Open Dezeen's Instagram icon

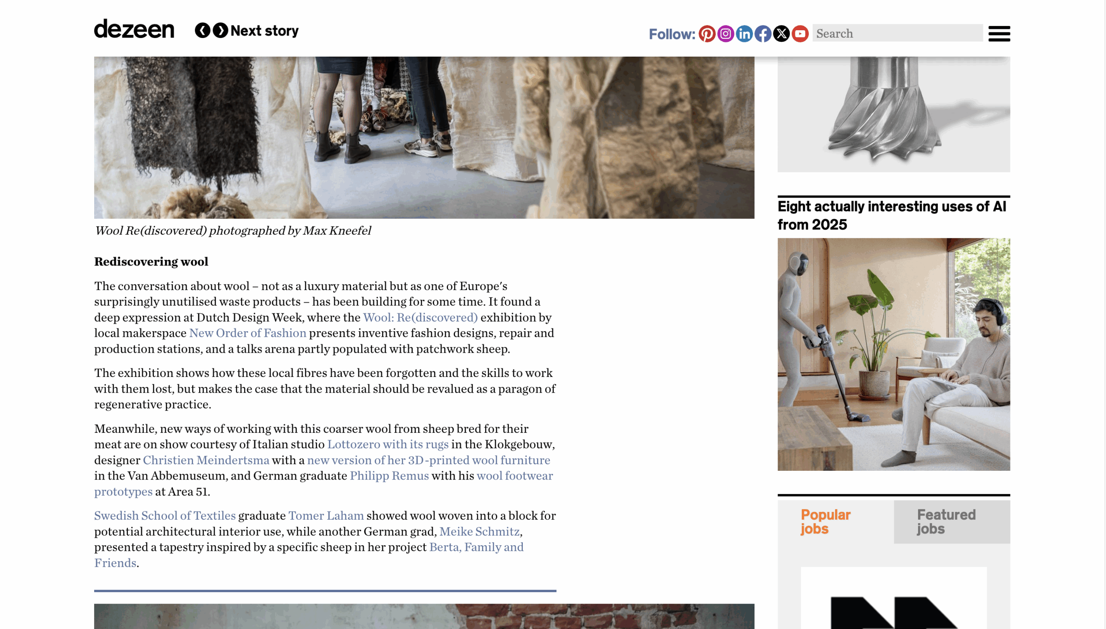coord(726,34)
